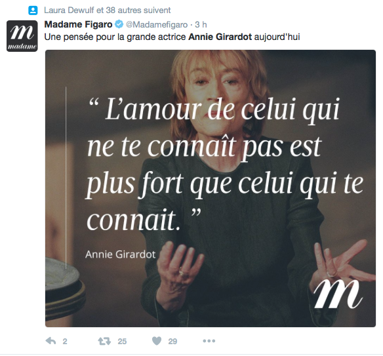383x356 pixels.
Task: Click the Annie Girardot caption in the image
Action: tap(121, 254)
